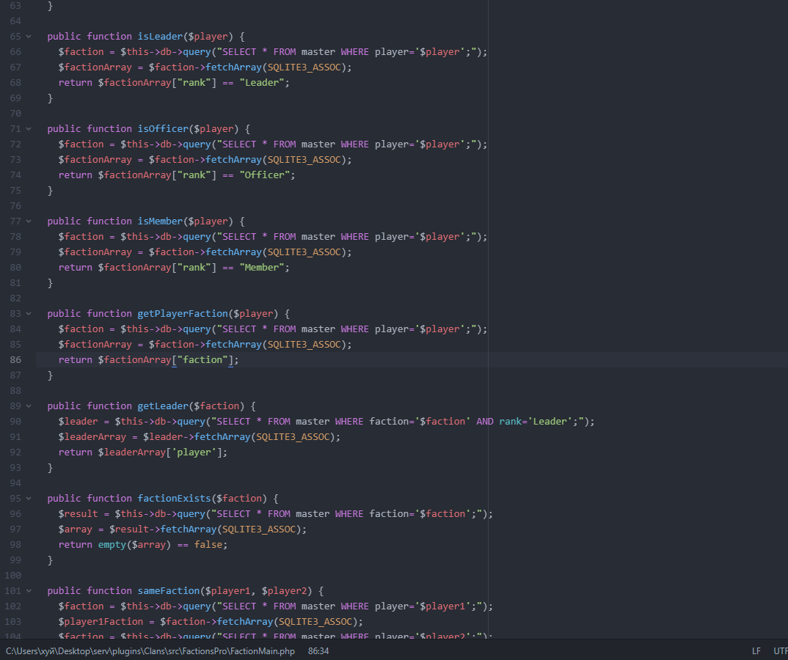Image resolution: width=788 pixels, height=660 pixels.
Task: Fold the getPlayerFaction function chevron
Action: pos(29,313)
